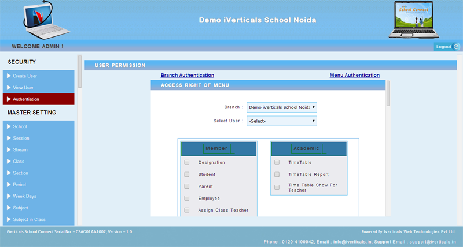Open the Menu Authentication link
463x247 pixels.
click(354, 76)
